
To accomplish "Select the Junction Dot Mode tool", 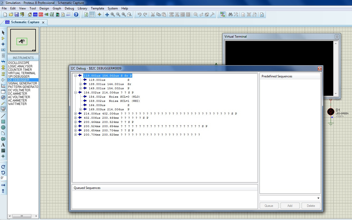I will point(3,44).
